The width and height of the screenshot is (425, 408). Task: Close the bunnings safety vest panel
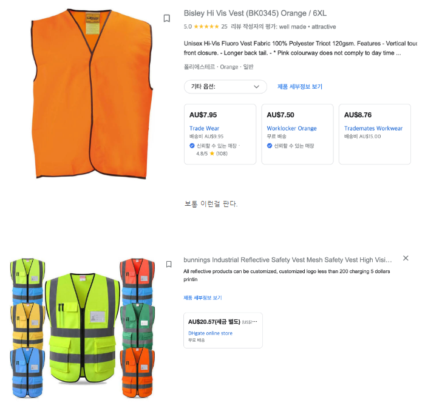(x=406, y=258)
